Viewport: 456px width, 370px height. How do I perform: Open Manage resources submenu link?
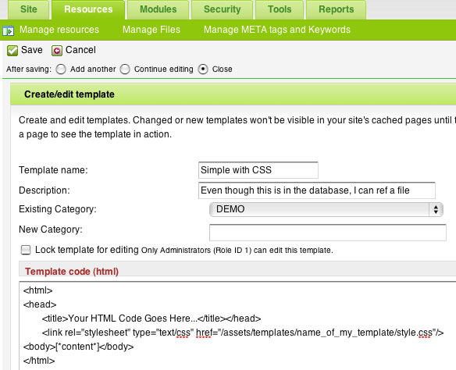(x=59, y=30)
